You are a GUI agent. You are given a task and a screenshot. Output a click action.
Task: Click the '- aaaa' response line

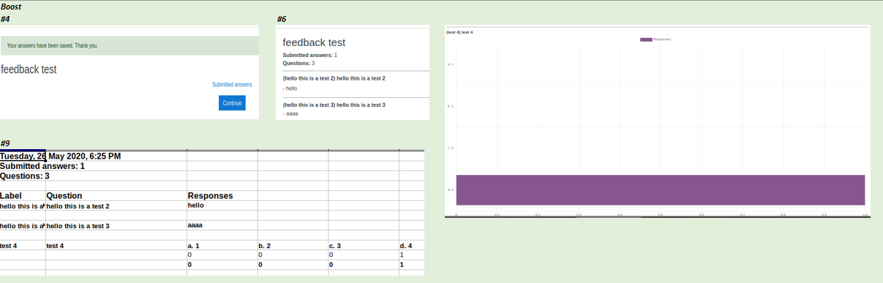pyautogui.click(x=290, y=114)
